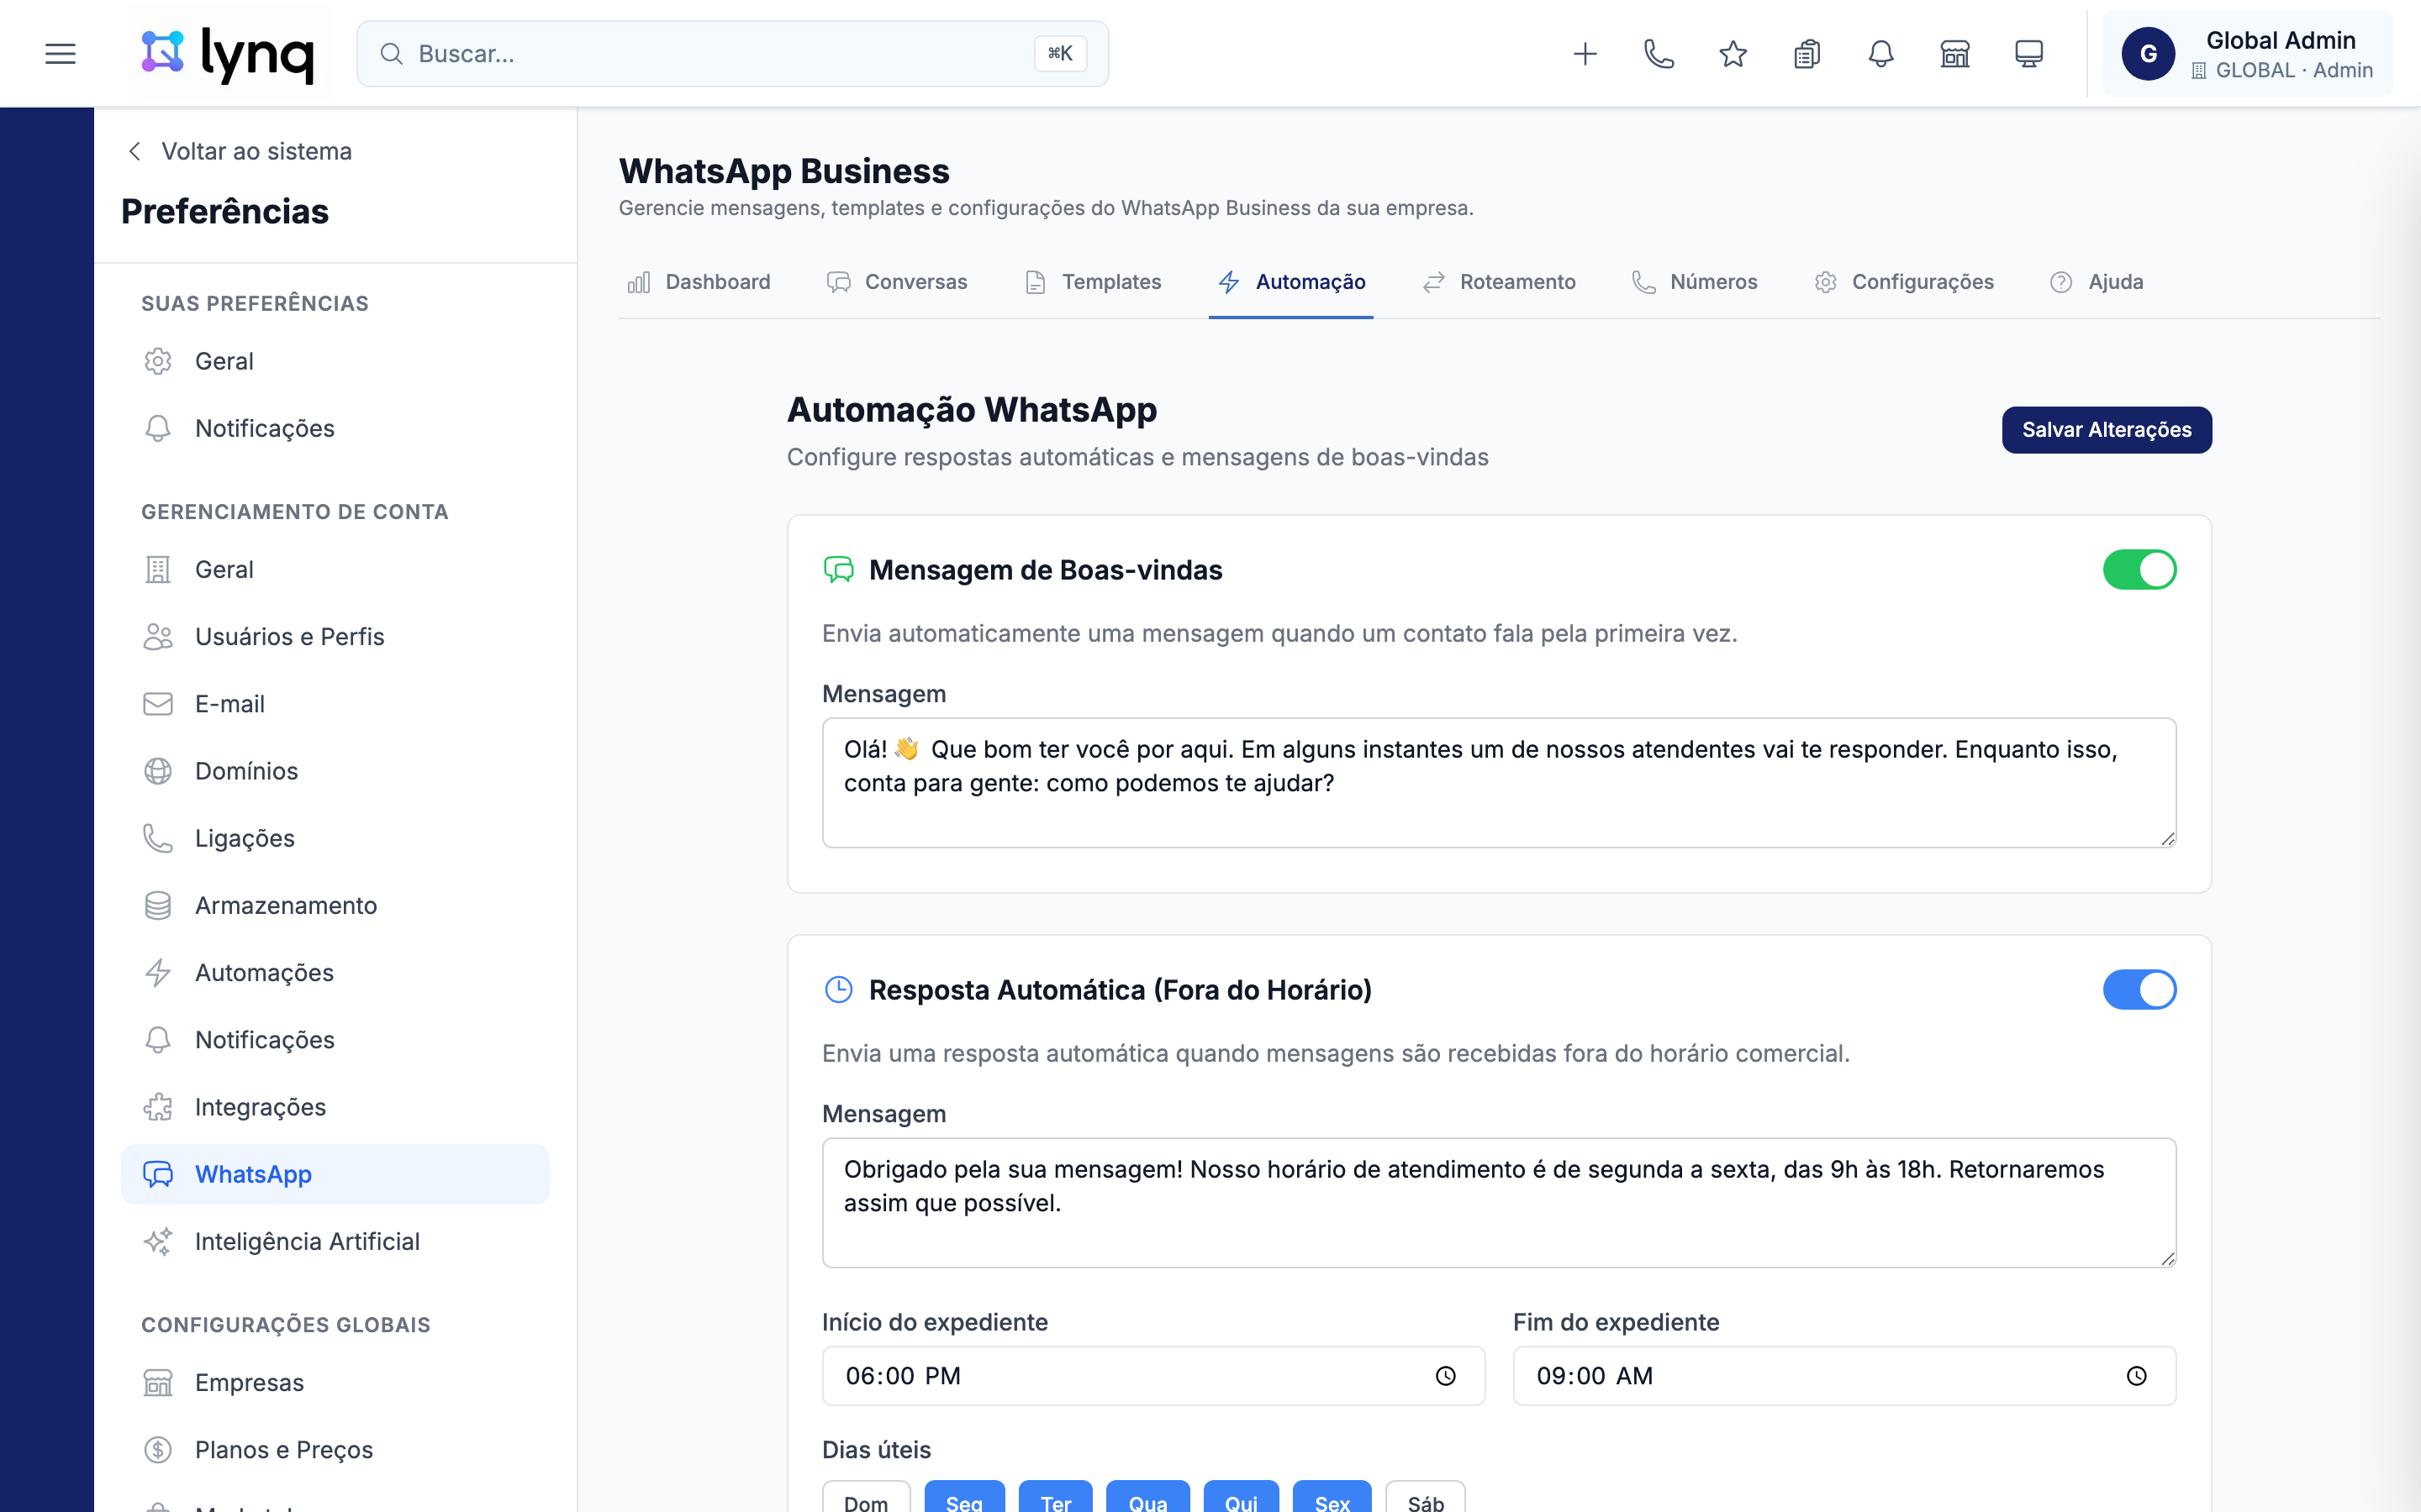2421x1512 pixels.
Task: Open the phone dialer icon in header
Action: [1659, 54]
